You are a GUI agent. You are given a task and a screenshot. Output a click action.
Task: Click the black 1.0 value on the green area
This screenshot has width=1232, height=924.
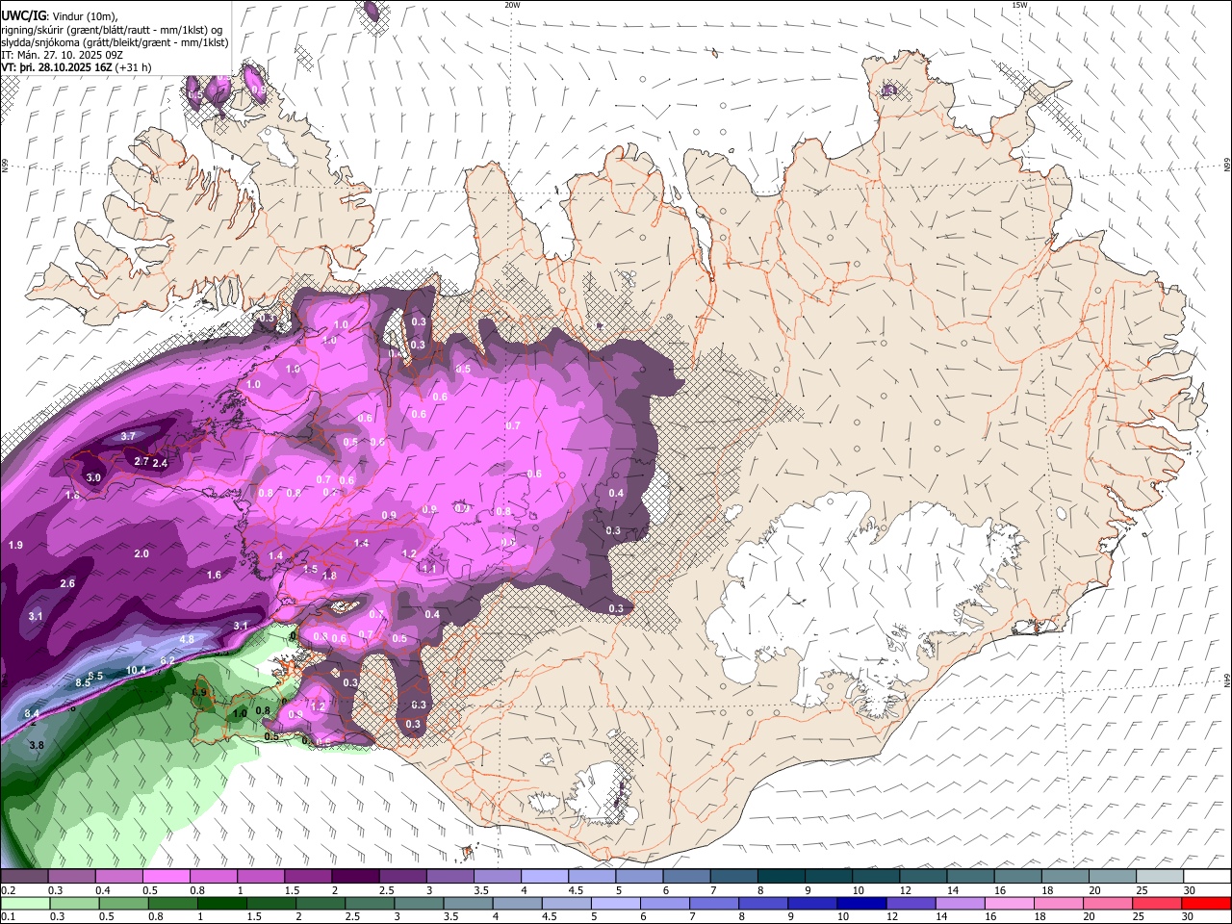click(x=240, y=714)
